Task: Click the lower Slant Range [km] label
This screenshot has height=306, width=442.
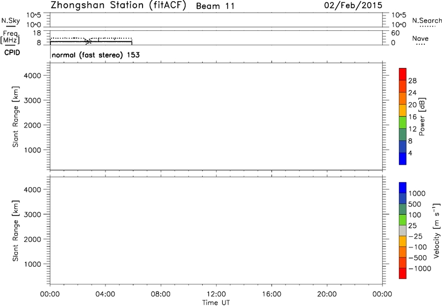Action: click(15, 231)
